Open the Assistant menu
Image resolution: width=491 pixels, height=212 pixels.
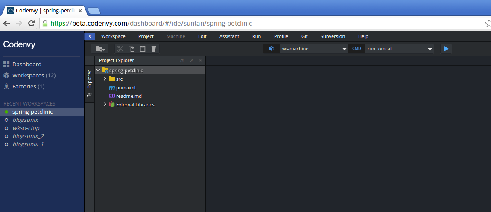click(x=229, y=36)
